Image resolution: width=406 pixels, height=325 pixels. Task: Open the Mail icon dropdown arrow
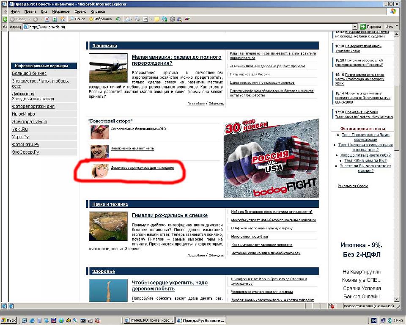point(132,19)
